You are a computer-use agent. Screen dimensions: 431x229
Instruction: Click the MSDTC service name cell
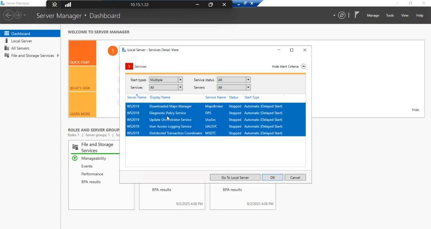(x=211, y=133)
